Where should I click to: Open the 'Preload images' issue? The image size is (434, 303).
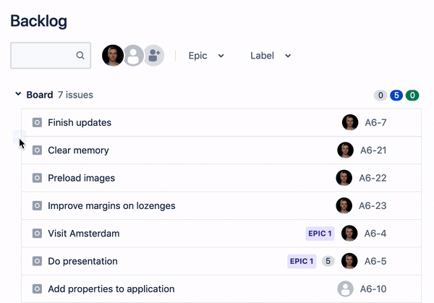(81, 178)
